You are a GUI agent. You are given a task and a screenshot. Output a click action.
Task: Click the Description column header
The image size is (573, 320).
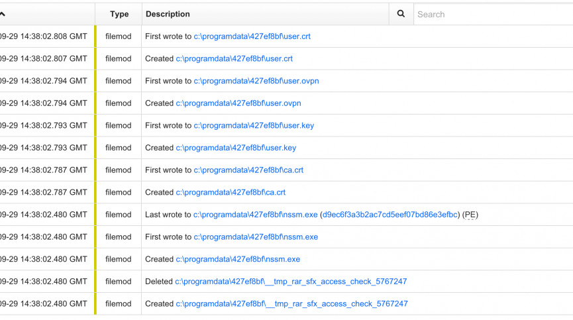coord(168,14)
